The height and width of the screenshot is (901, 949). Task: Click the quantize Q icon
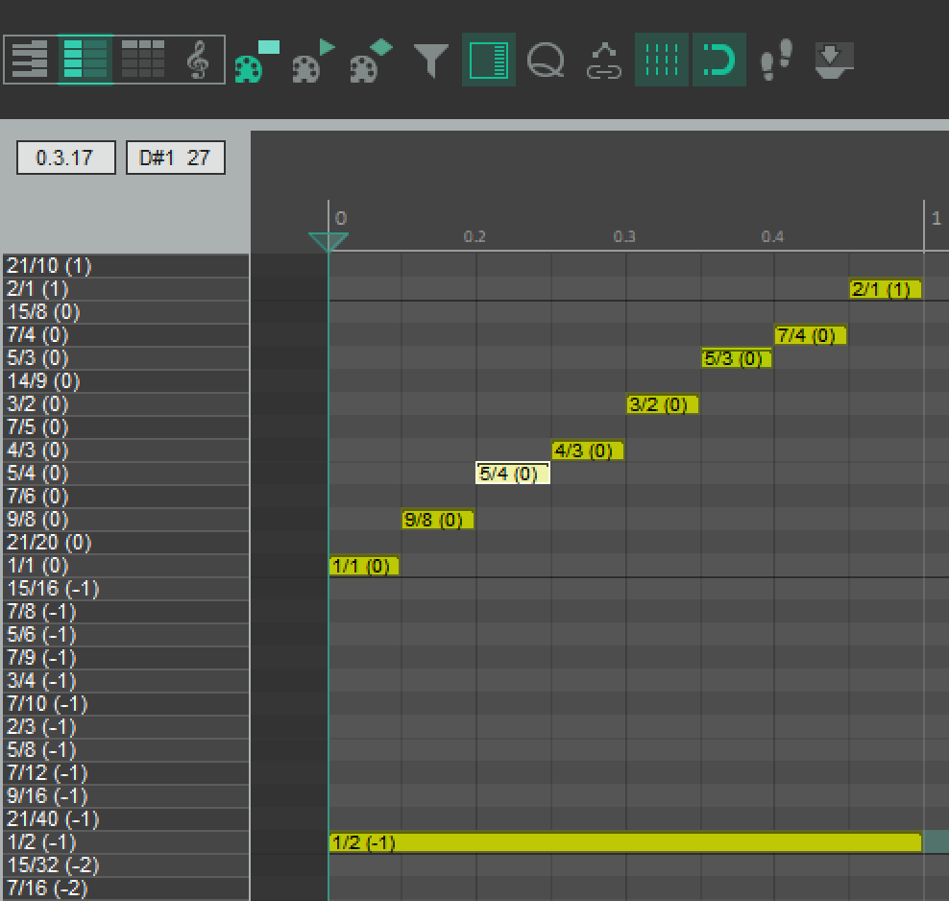point(546,61)
